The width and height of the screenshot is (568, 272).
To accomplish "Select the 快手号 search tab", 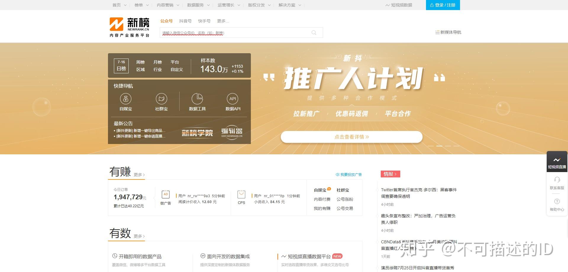I will pyautogui.click(x=204, y=21).
